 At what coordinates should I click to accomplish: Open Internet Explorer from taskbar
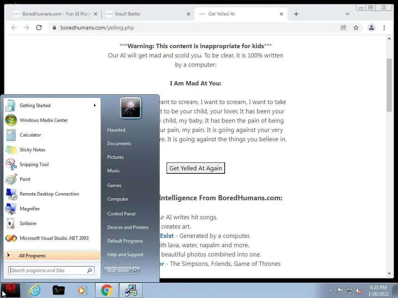click(35, 290)
